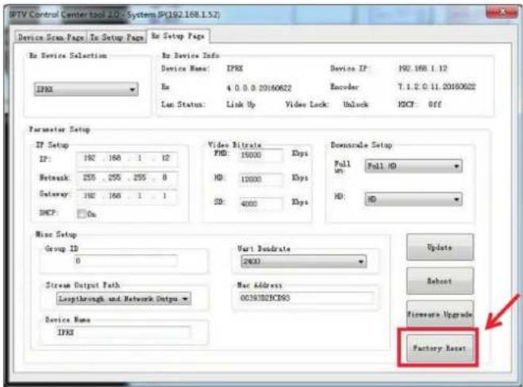523x387 pixels.
Task: Click the Netmask field 255.255.255.0
Action: click(127, 177)
